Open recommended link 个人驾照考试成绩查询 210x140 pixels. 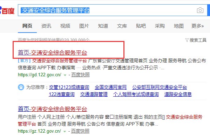pos(136,94)
